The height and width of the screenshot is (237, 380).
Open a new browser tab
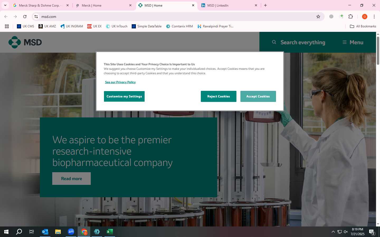pyautogui.click(x=265, y=5)
